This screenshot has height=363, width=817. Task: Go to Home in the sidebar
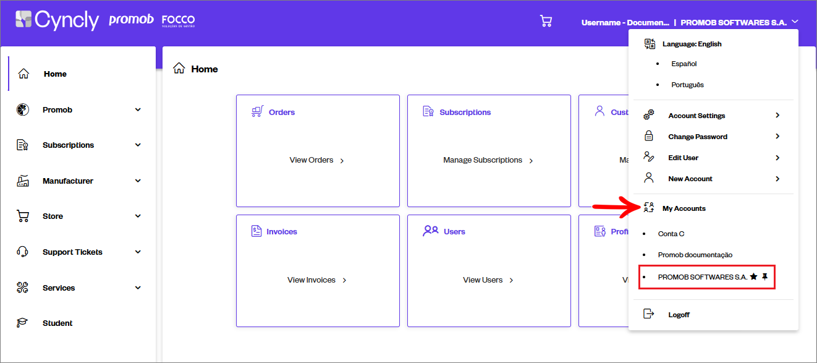[55, 74]
